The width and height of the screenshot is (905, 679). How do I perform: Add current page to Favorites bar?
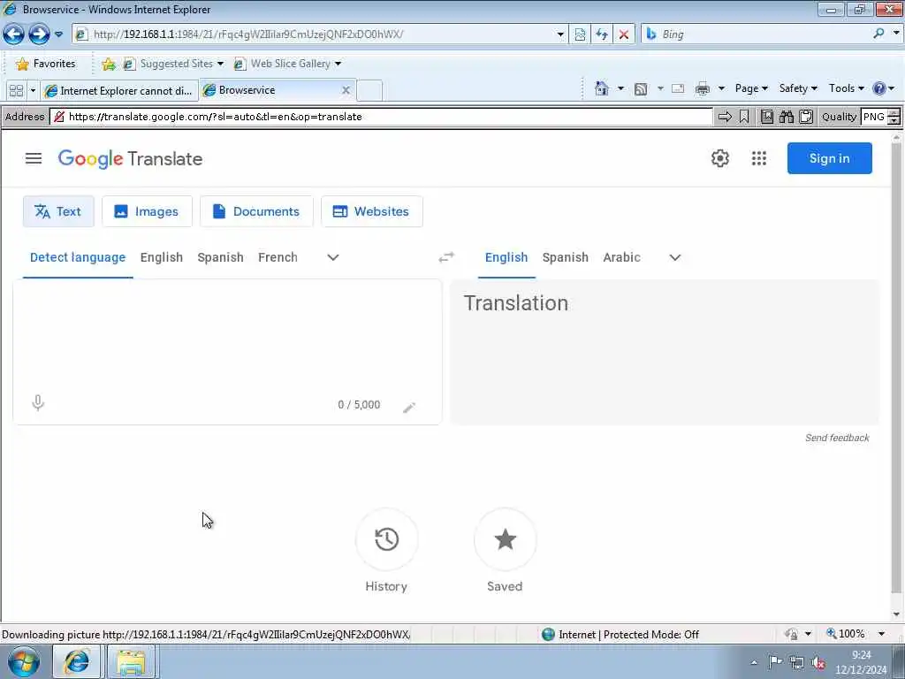point(109,64)
